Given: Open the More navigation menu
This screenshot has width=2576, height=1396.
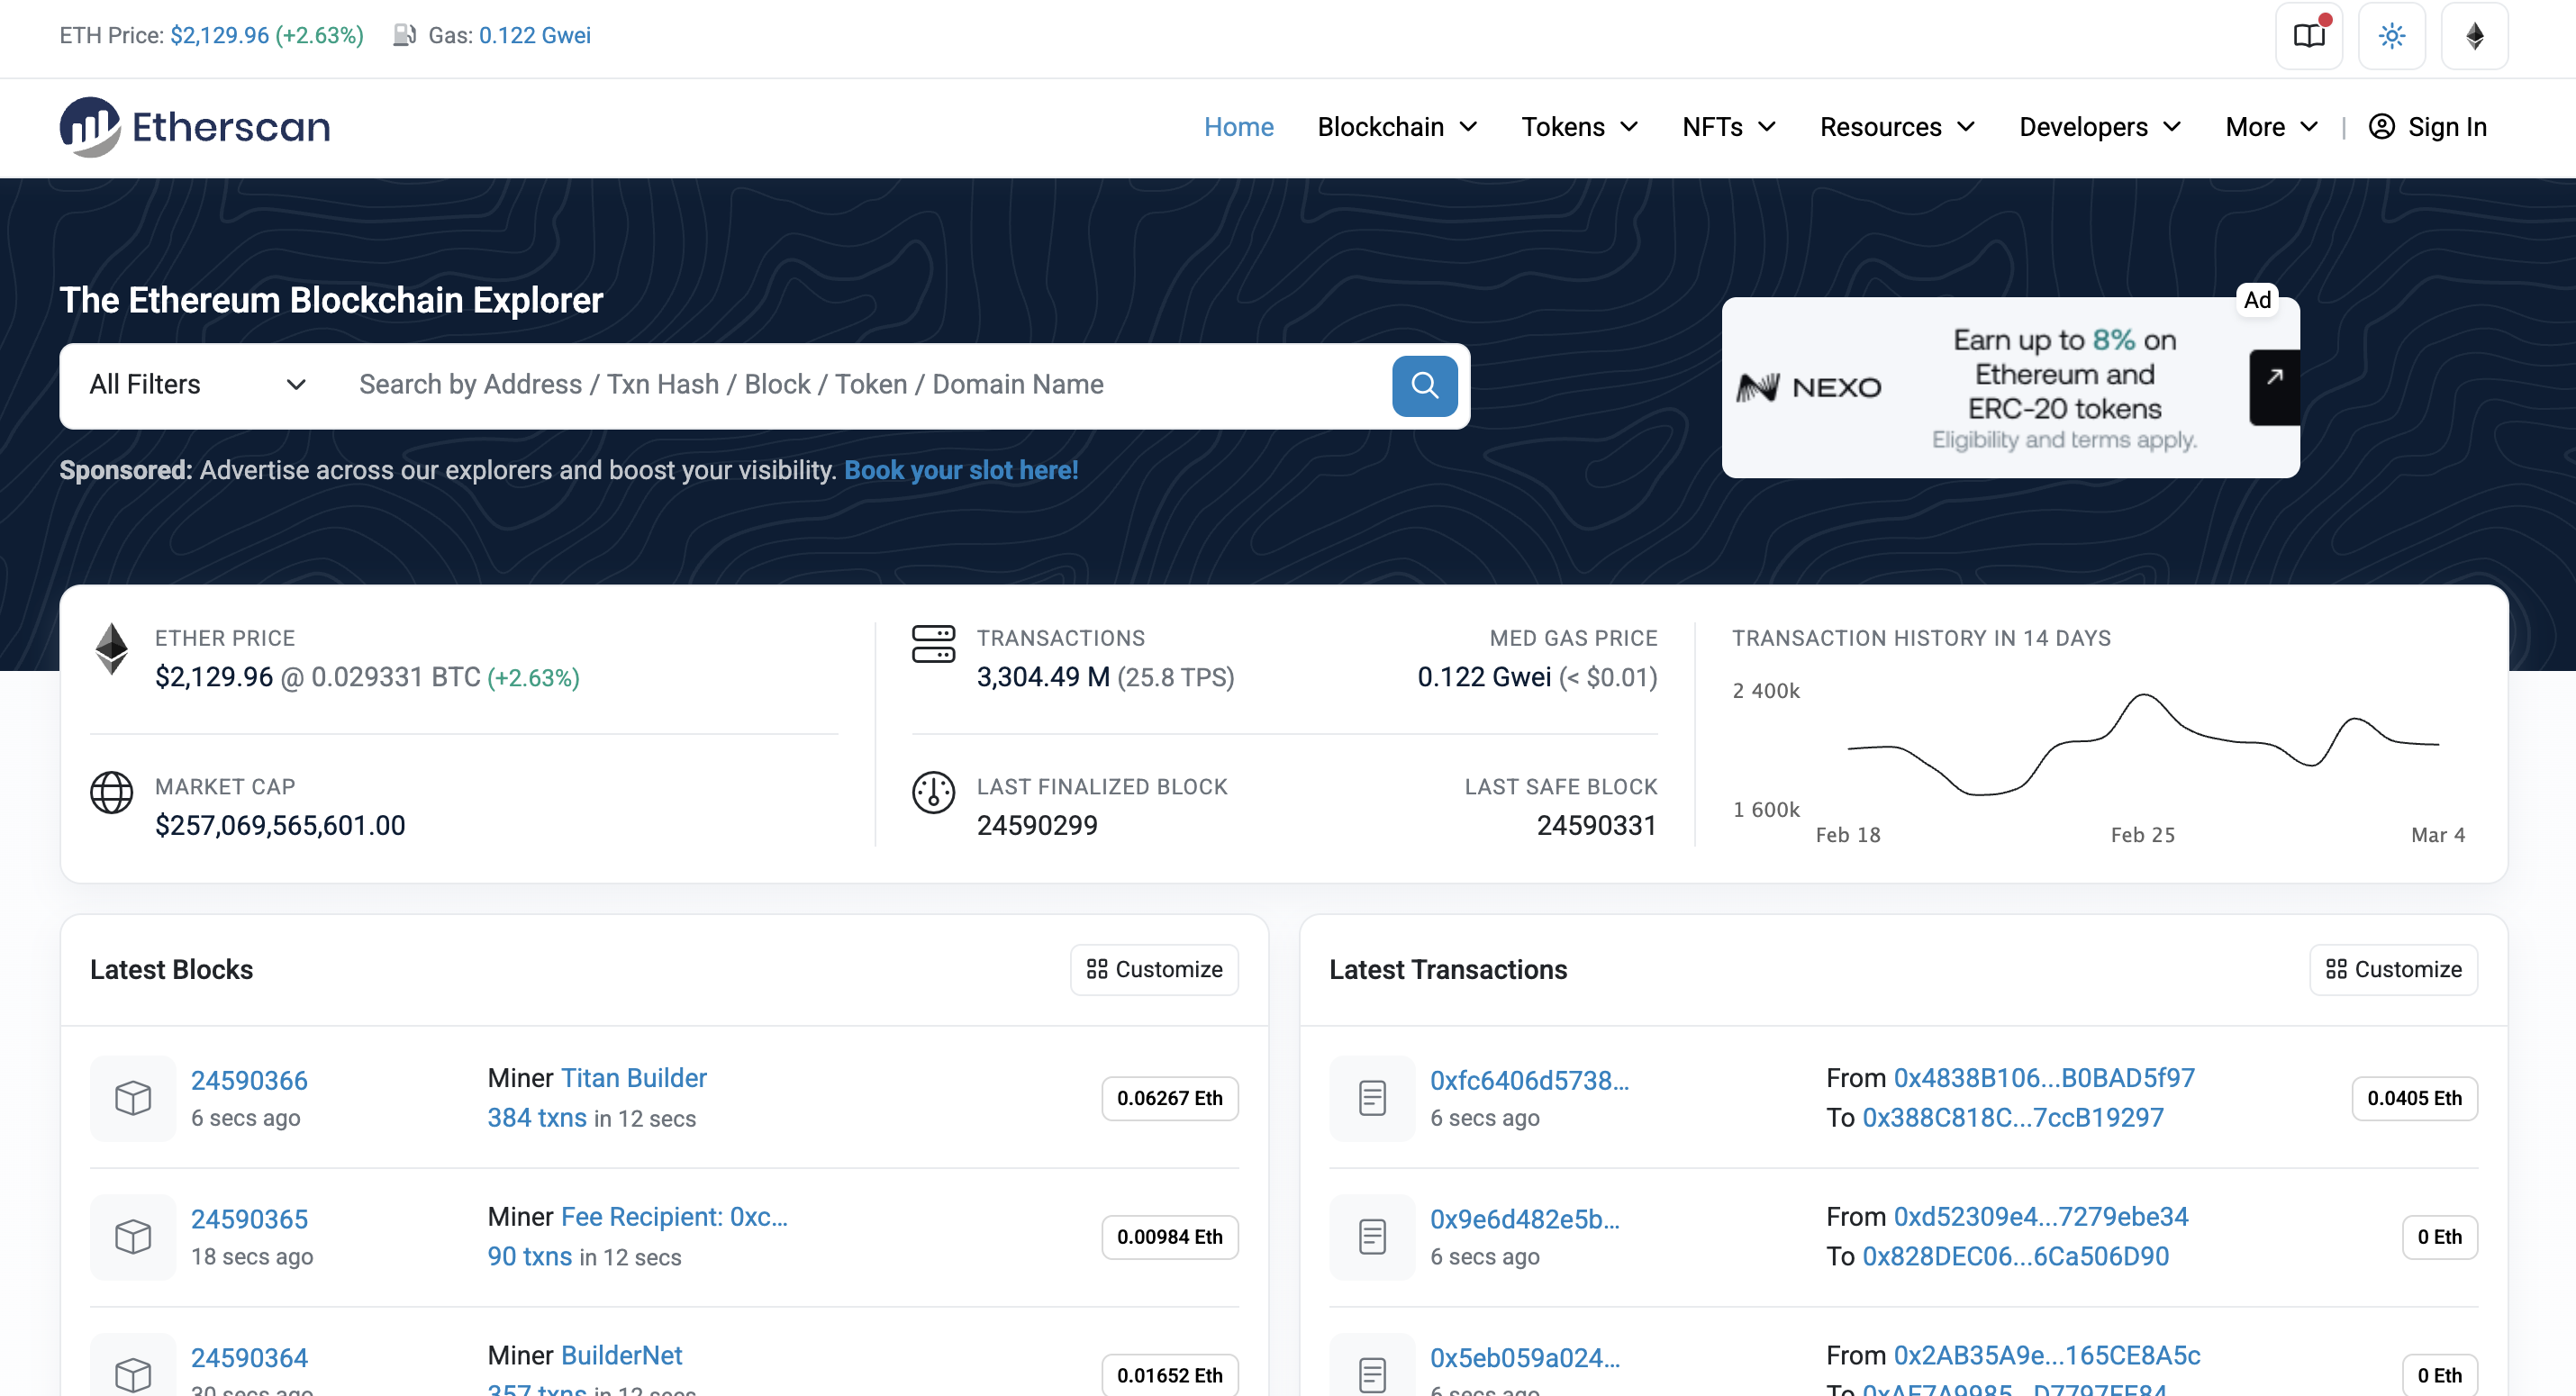Looking at the screenshot, I should pos(2270,127).
